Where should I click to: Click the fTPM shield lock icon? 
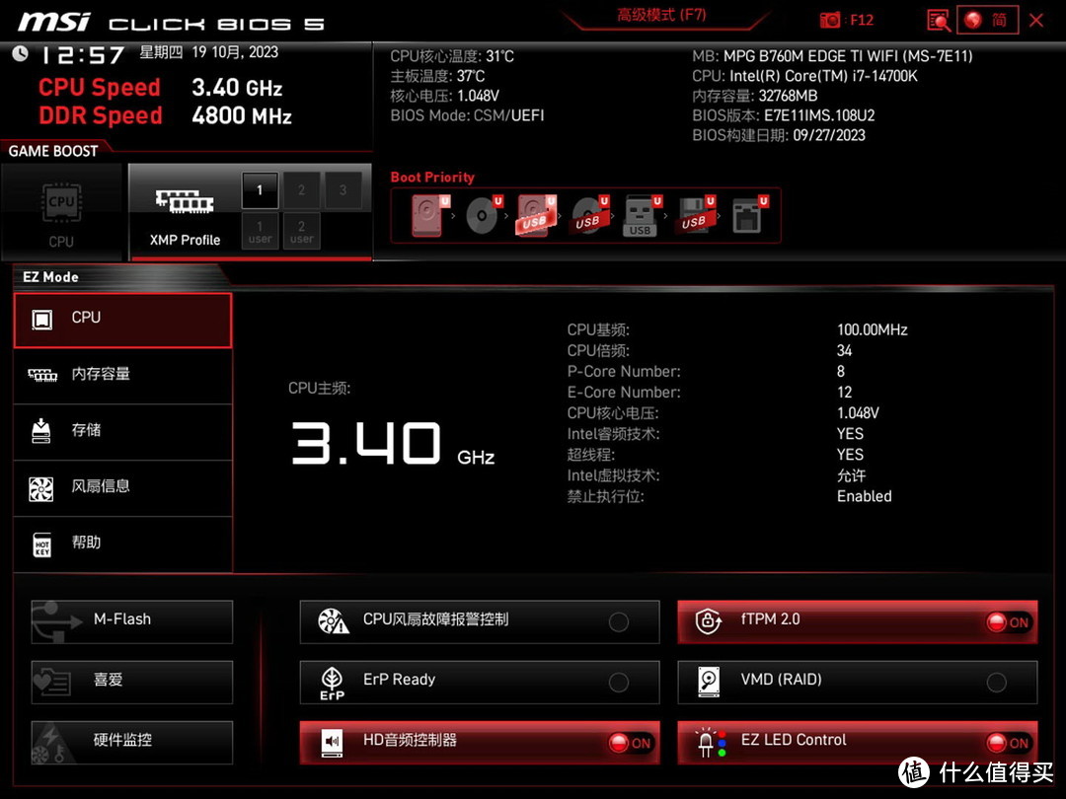(x=709, y=621)
